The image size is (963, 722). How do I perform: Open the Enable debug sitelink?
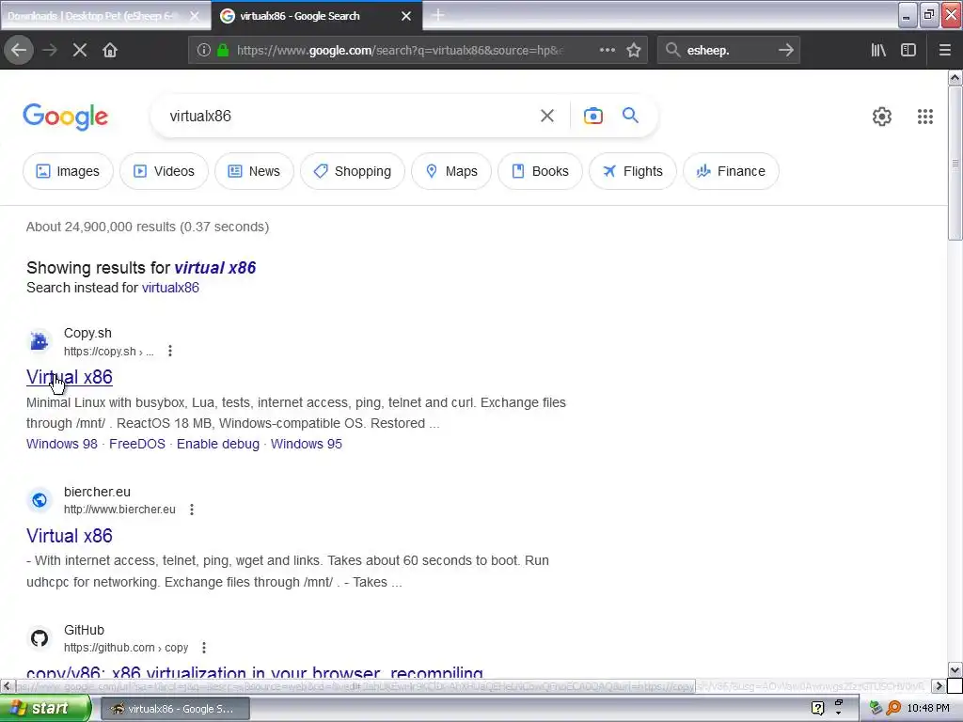(218, 444)
